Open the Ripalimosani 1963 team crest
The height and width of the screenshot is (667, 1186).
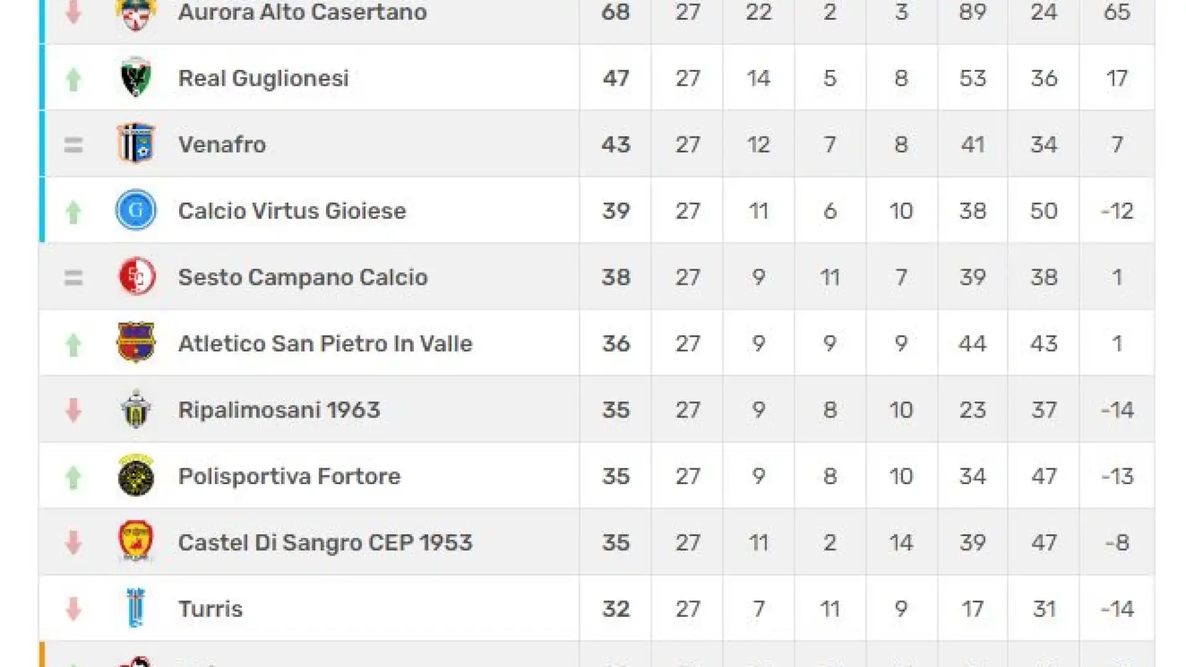[136, 409]
